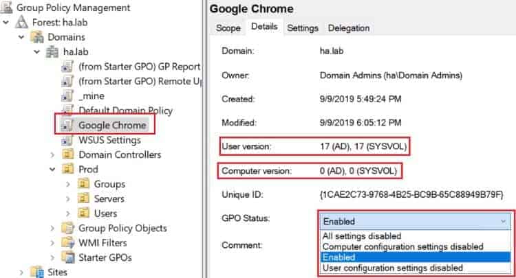This screenshot has height=278, width=516.
Task: Click the Google Chrome GPO icon
Action: pos(67,125)
